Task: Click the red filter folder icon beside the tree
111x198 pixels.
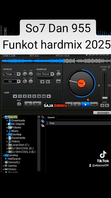Action: click(x=43, y=125)
